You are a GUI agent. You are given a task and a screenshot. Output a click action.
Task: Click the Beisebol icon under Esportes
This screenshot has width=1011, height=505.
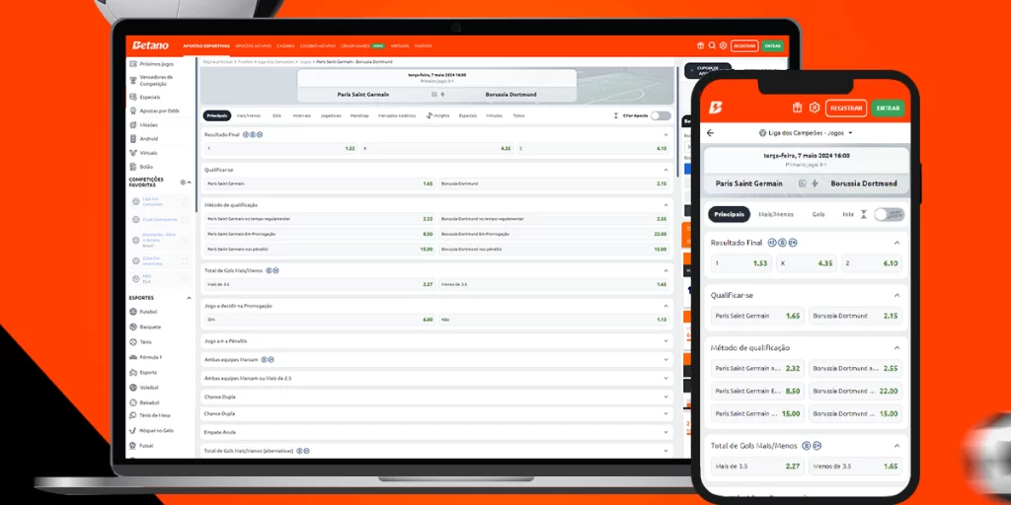click(133, 402)
